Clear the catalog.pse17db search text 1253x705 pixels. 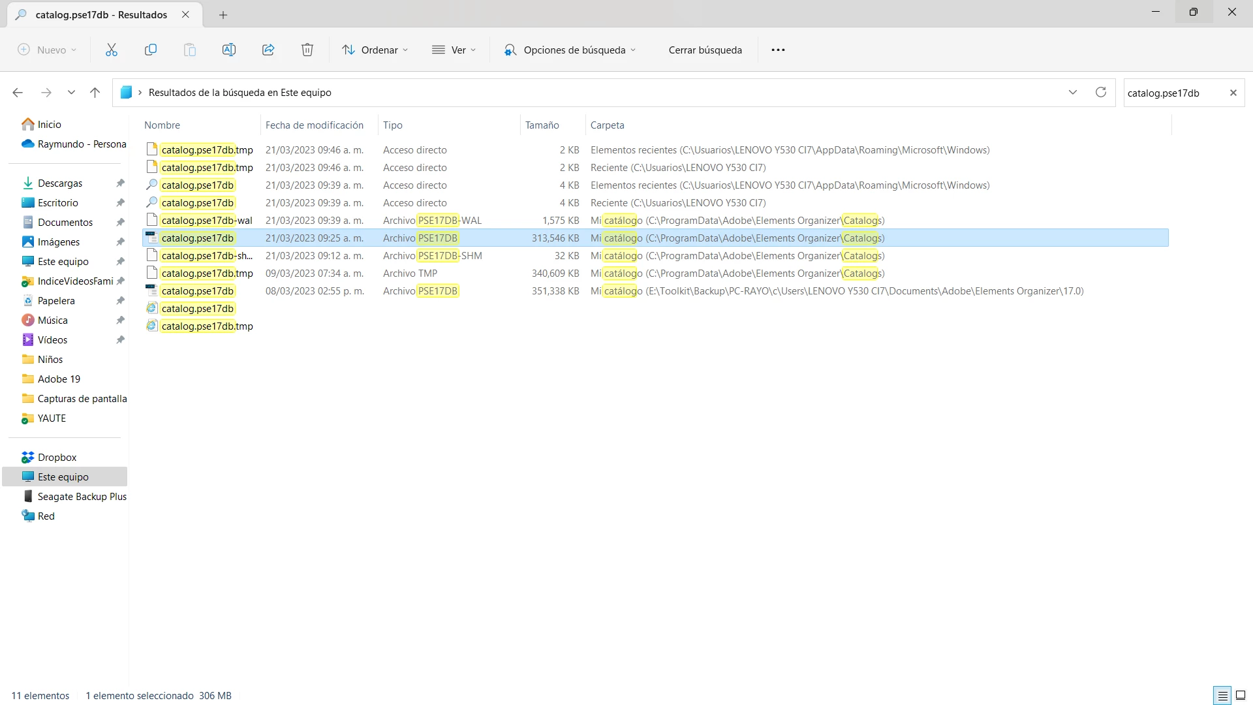point(1233,93)
